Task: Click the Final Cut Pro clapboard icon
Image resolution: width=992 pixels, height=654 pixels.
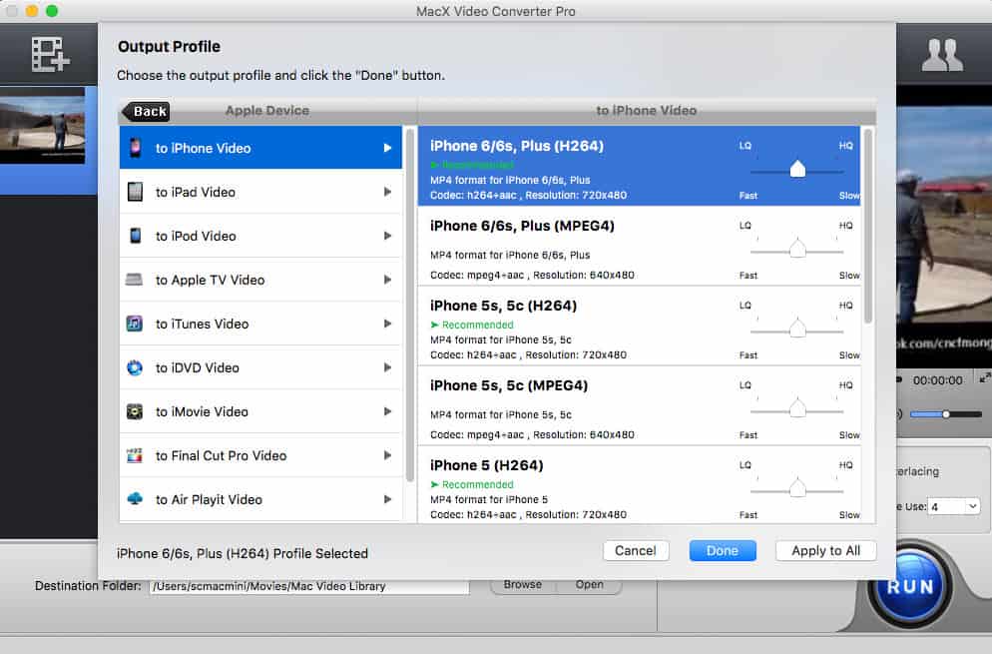Action: coord(134,455)
